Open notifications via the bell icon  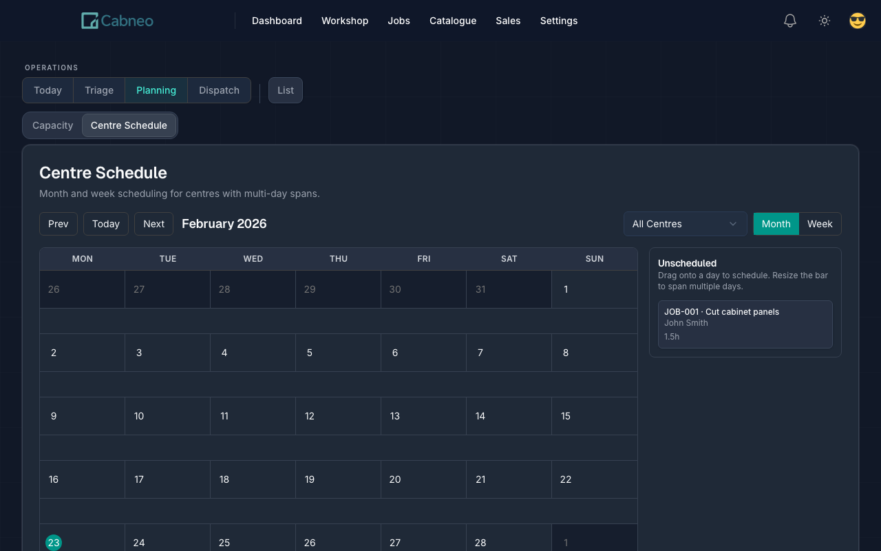789,21
